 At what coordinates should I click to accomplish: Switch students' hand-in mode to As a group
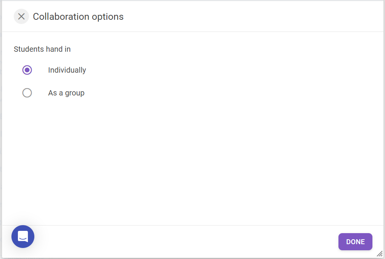[x=27, y=93]
